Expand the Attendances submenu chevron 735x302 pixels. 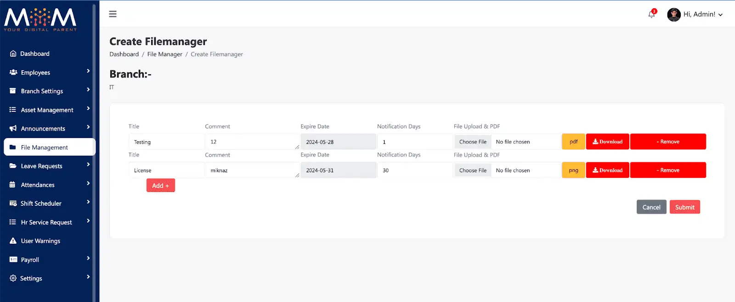(x=88, y=183)
